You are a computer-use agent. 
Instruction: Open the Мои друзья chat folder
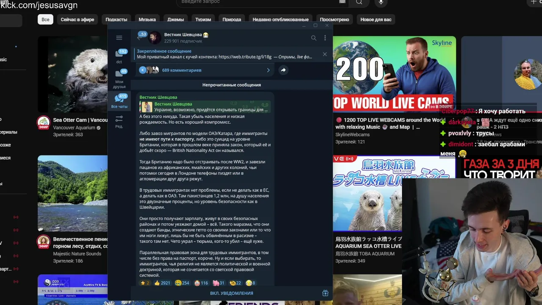click(x=119, y=79)
